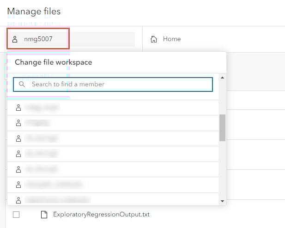The height and width of the screenshot is (228, 285).
Task: Click the last visible member's person icon
Action: click(x=18, y=200)
